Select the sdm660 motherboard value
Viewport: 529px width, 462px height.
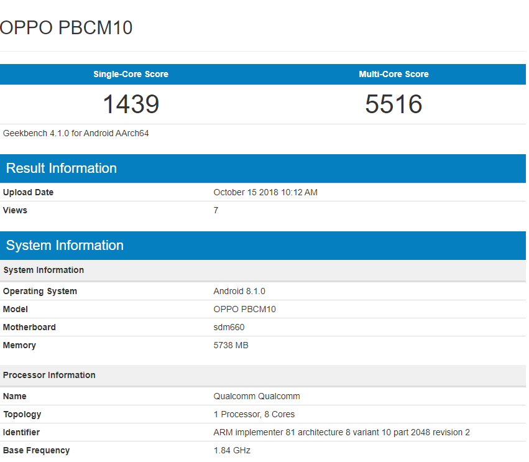[x=229, y=327]
